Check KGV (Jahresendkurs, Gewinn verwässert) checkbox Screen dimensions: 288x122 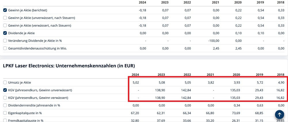(x=5, y=98)
